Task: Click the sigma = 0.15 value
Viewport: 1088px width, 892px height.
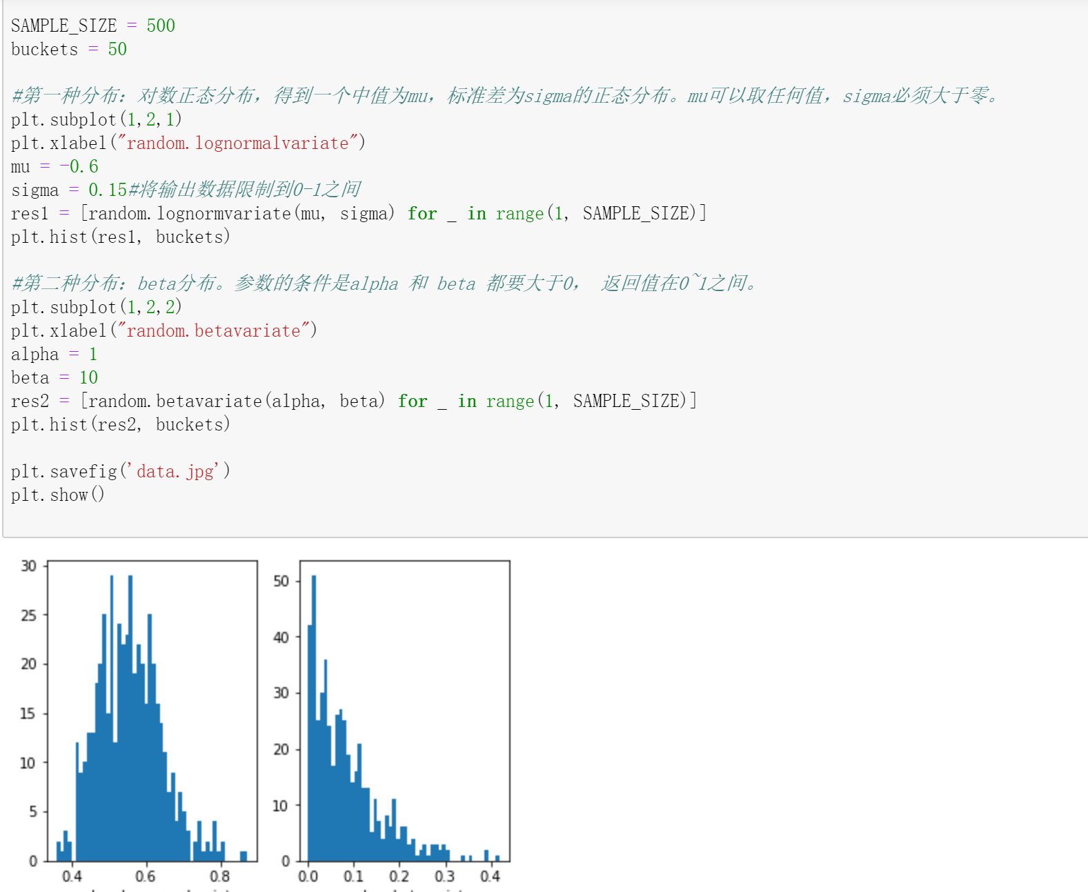Action: tap(107, 190)
